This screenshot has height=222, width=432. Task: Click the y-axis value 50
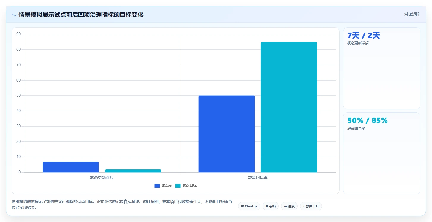point(18,96)
